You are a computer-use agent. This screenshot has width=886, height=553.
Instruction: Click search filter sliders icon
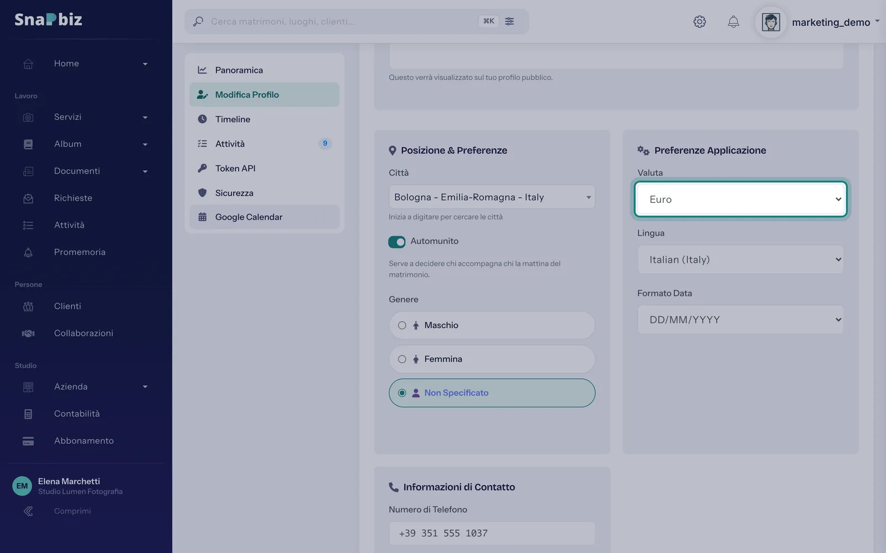tap(509, 21)
